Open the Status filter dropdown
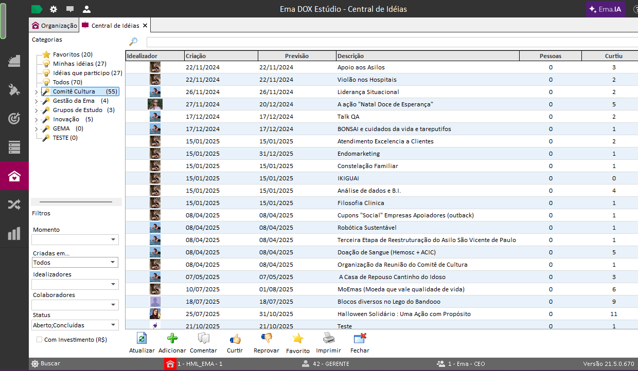The width and height of the screenshot is (638, 371). (x=113, y=325)
